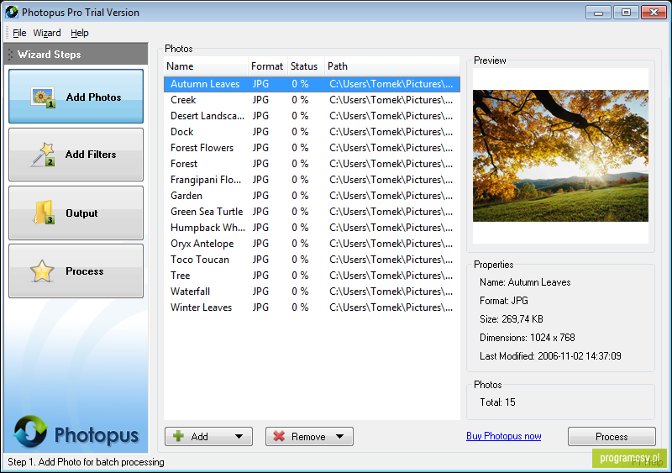Select the Tree photo row

pos(312,276)
